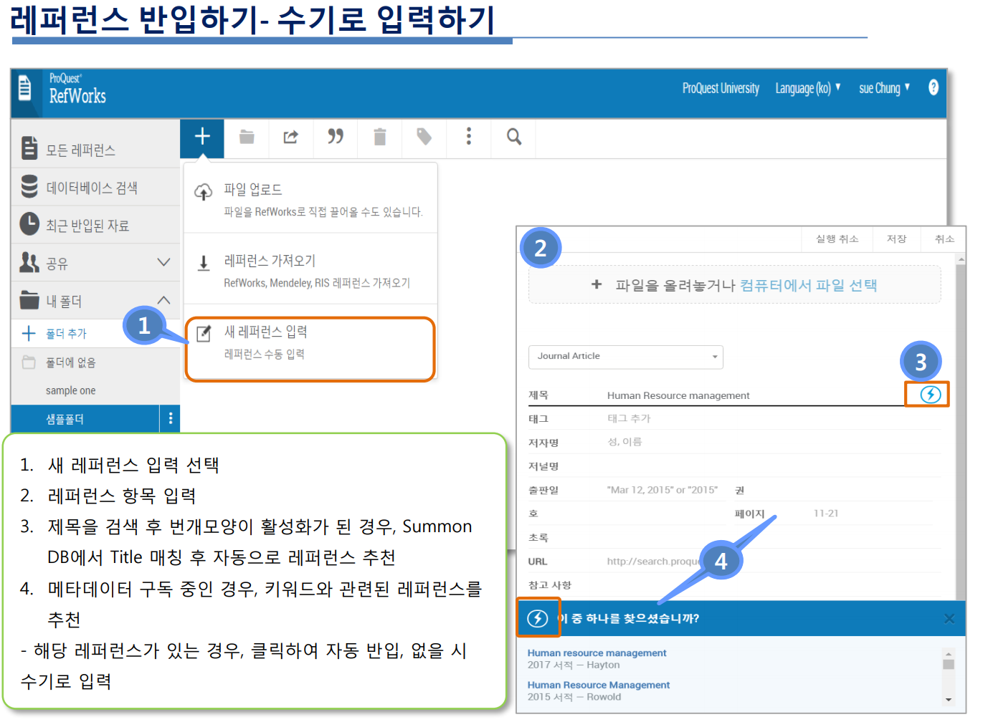
Task: Open the sue Chung user dropdown
Action: [x=884, y=88]
